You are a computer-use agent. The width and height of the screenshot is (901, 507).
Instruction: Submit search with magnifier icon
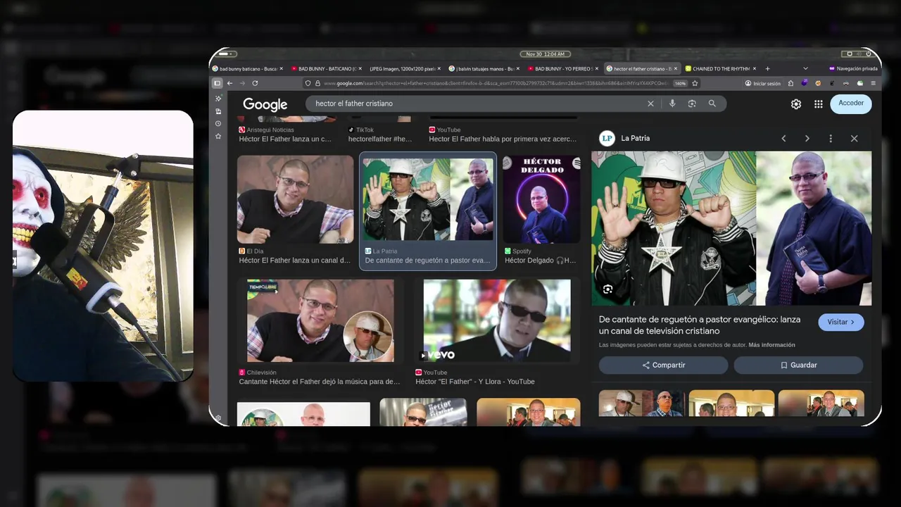(712, 104)
